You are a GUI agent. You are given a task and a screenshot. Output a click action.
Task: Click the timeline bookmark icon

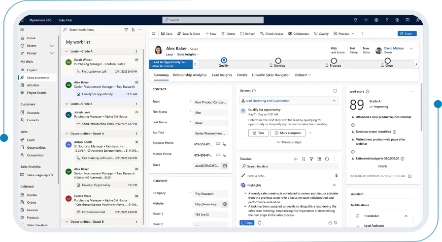304,159
